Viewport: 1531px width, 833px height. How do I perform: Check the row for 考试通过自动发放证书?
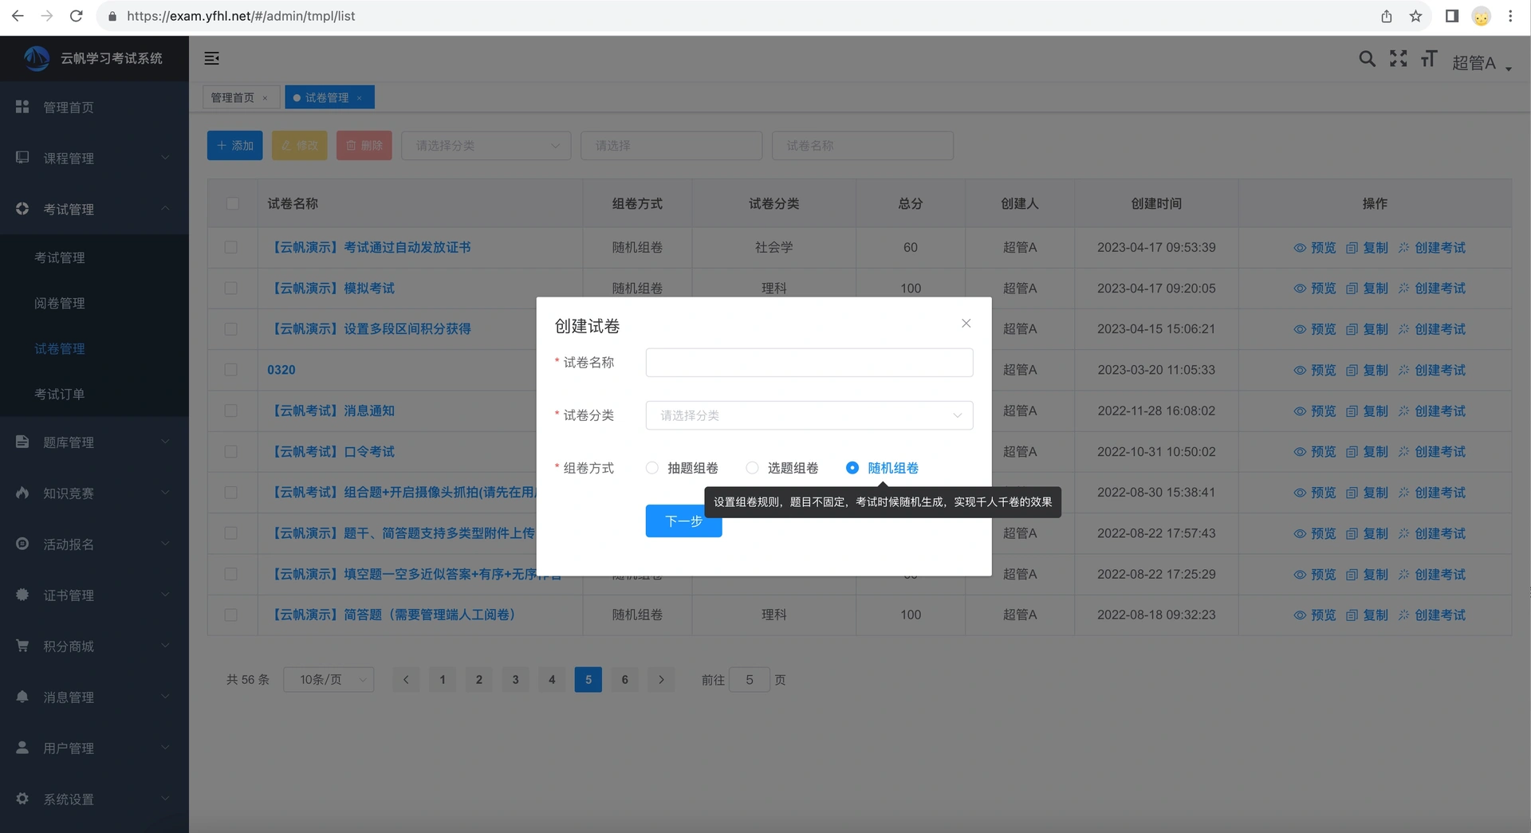(x=231, y=248)
